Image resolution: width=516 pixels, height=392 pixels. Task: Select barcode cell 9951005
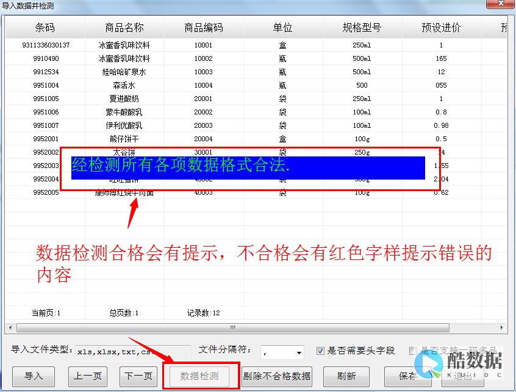[x=46, y=99]
